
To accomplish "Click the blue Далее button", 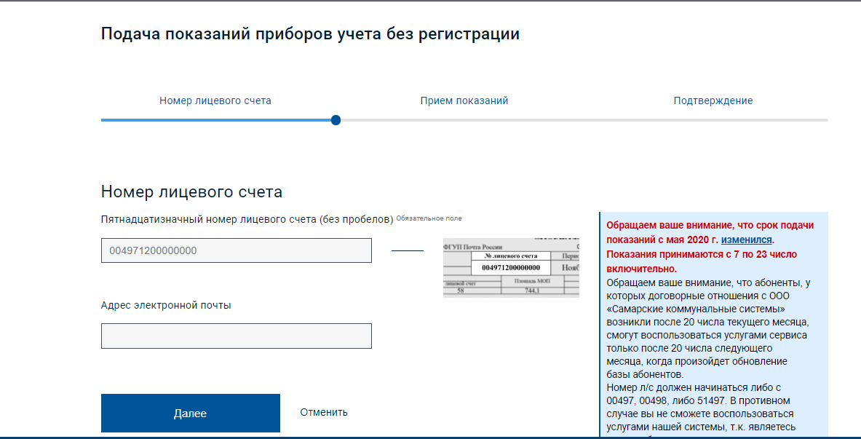I will (x=191, y=414).
